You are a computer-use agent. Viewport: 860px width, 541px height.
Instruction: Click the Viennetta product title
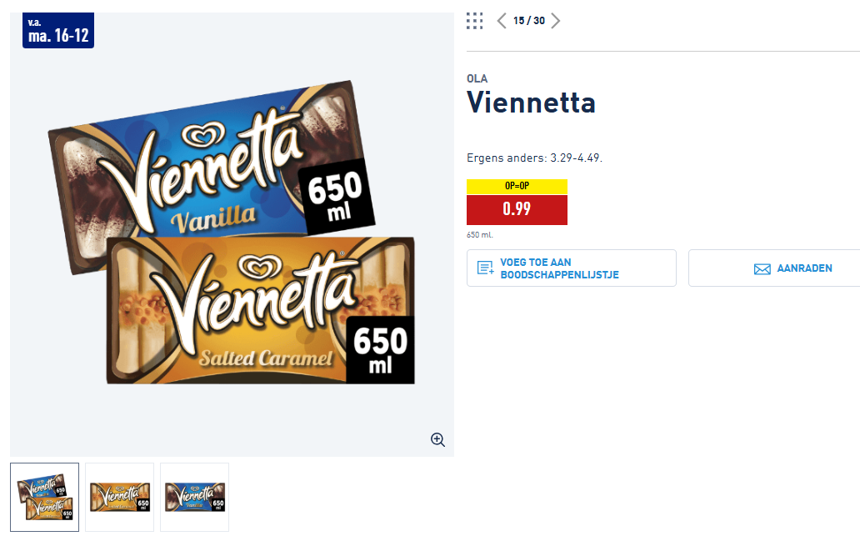(x=531, y=103)
